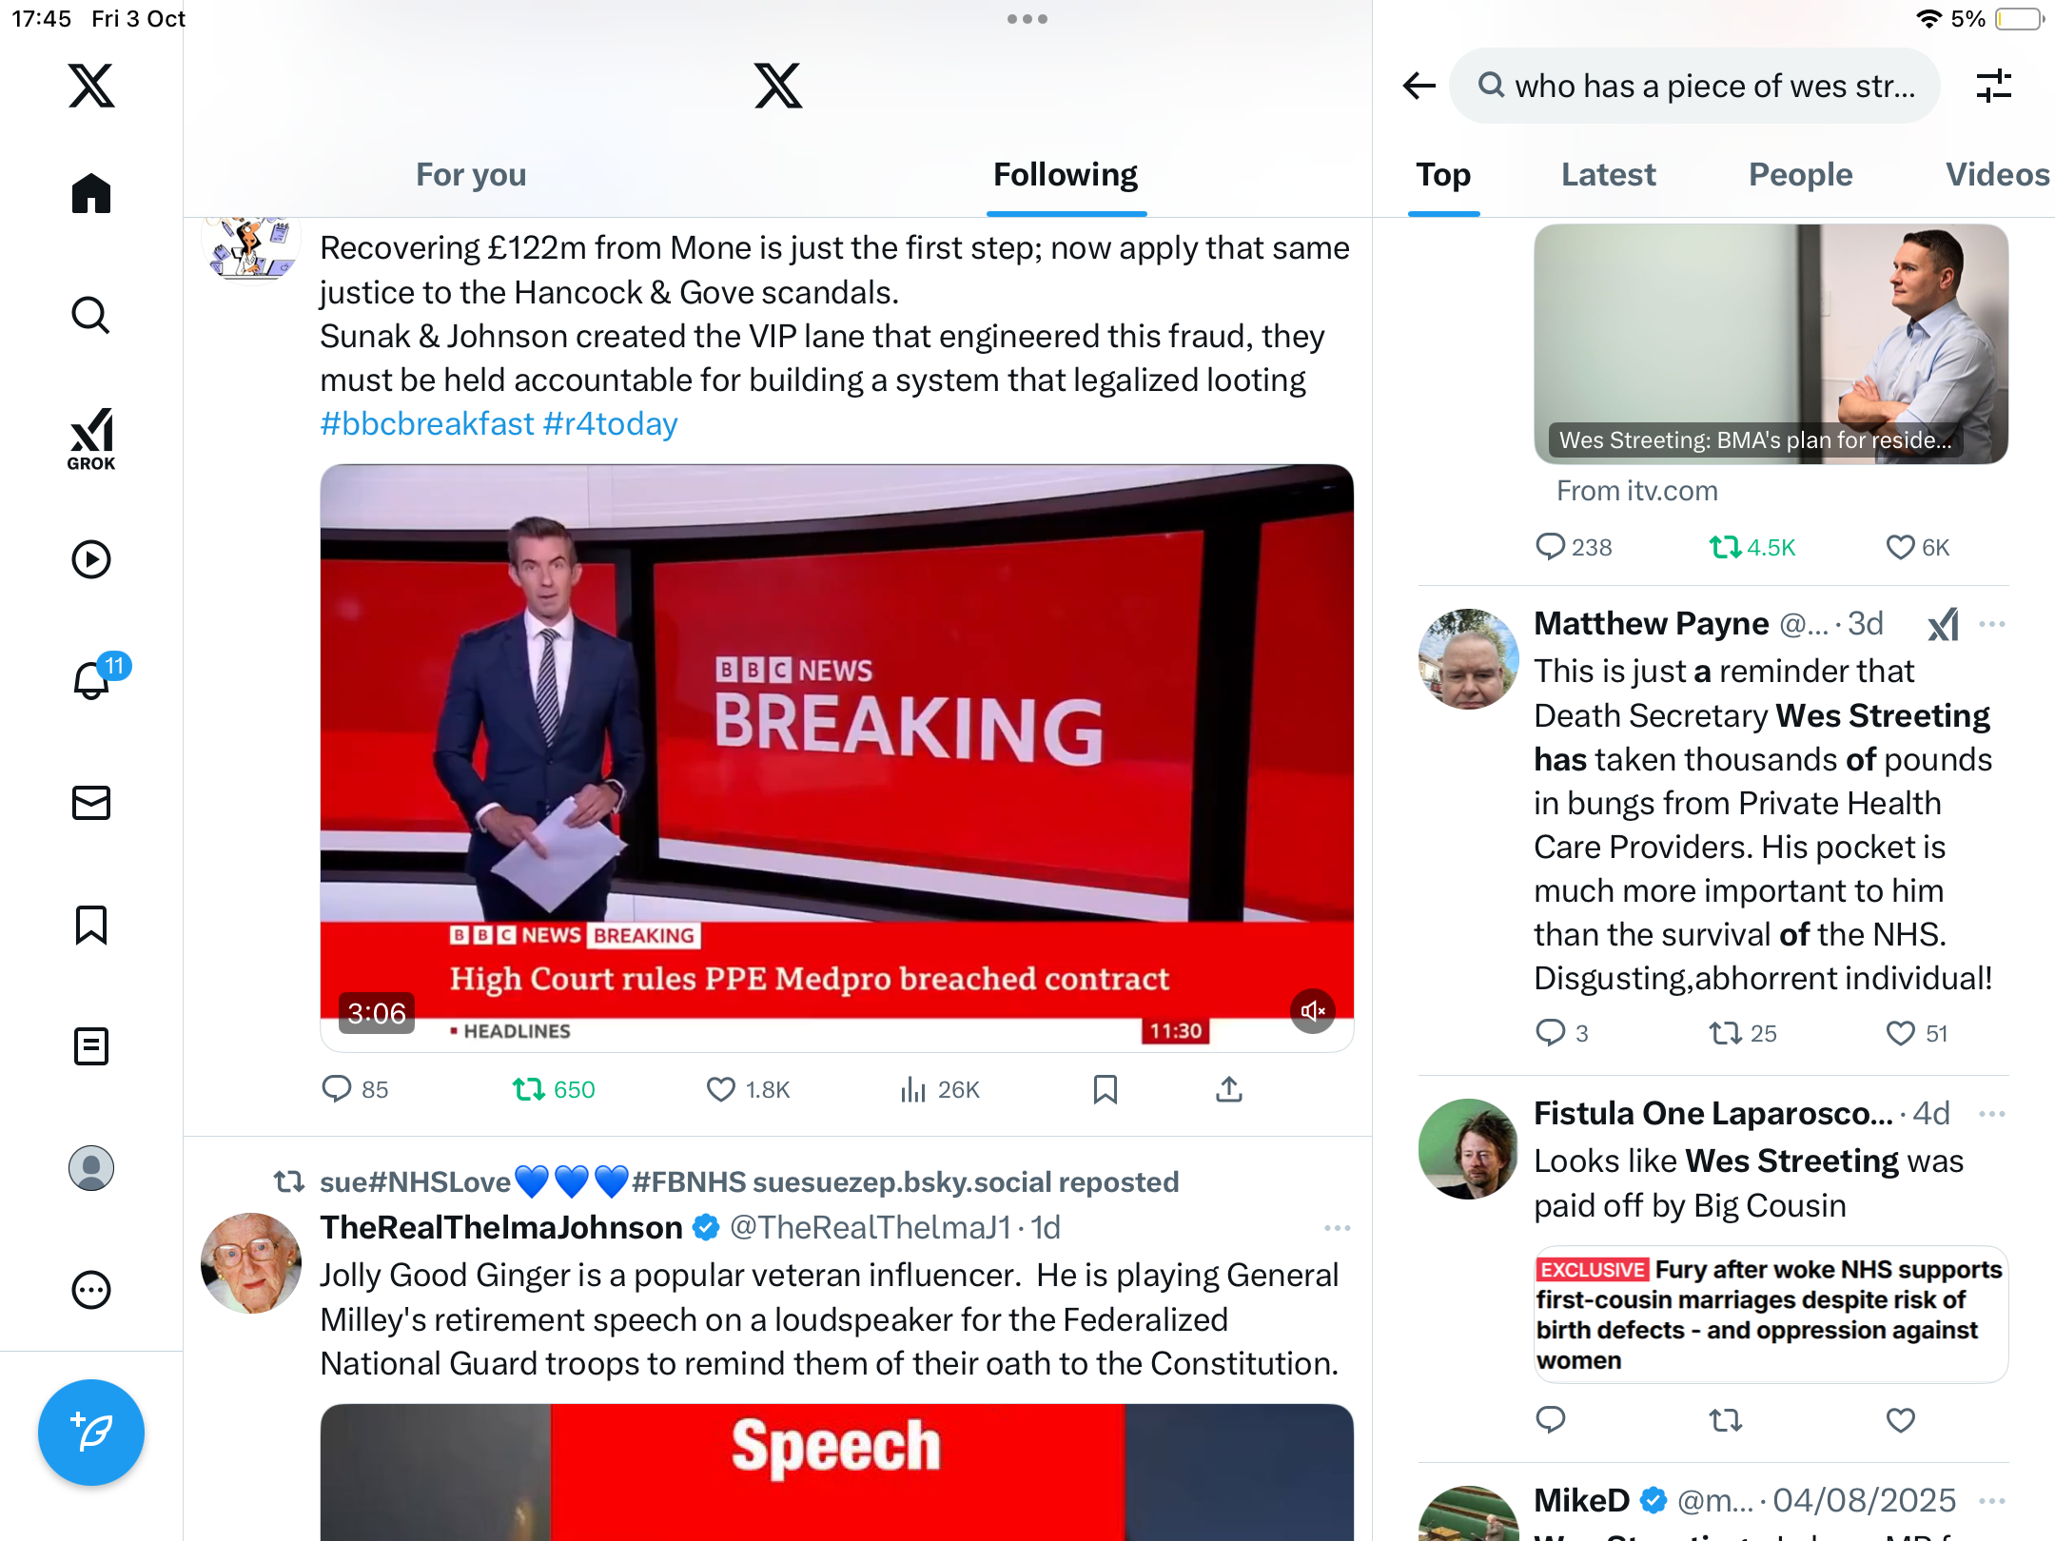Select the Latest search results tab

point(1608,175)
